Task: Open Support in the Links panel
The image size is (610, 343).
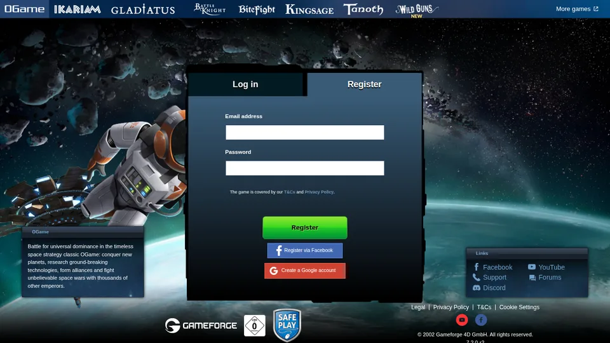Action: pyautogui.click(x=489, y=278)
